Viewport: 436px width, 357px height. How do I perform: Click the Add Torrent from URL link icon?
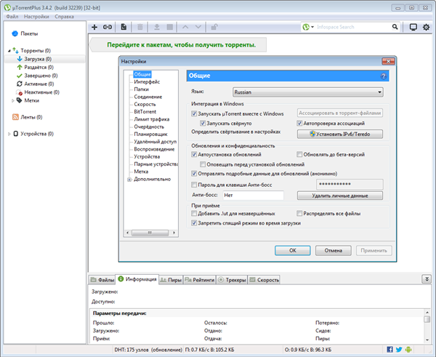pyautogui.click(x=108, y=27)
